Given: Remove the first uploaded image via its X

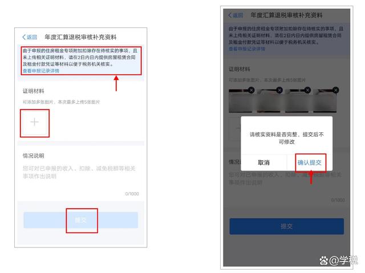Looking at the screenshot, I should click(x=251, y=90).
